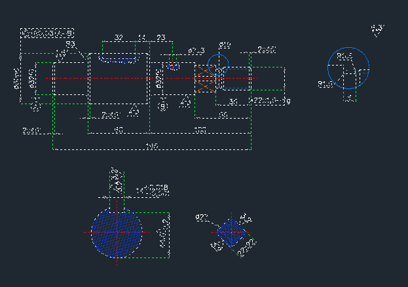408x287 pixels.
Task: Select the surface roughness symbol in top-right corner
Action: [378, 31]
